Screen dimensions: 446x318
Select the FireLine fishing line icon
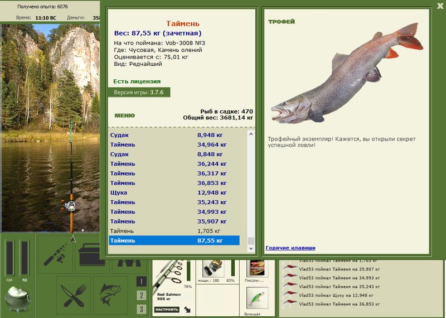pyautogui.click(x=256, y=268)
